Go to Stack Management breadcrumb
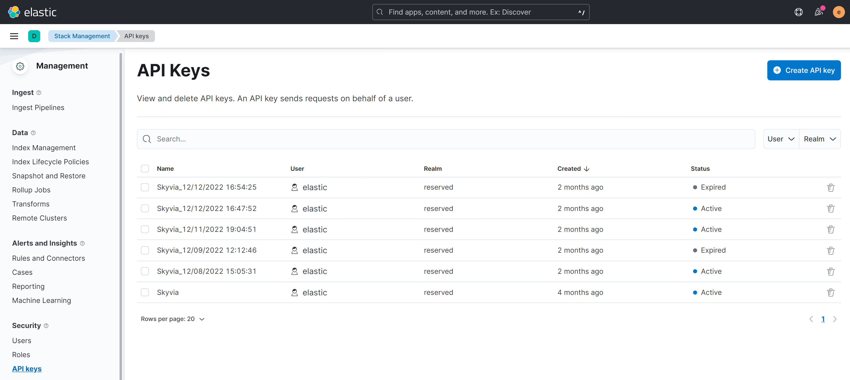Viewport: 850px width, 380px height. click(82, 36)
